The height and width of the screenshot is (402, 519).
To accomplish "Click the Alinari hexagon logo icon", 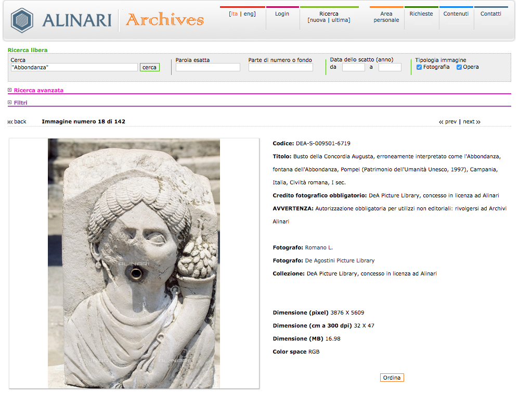I will pos(22,20).
